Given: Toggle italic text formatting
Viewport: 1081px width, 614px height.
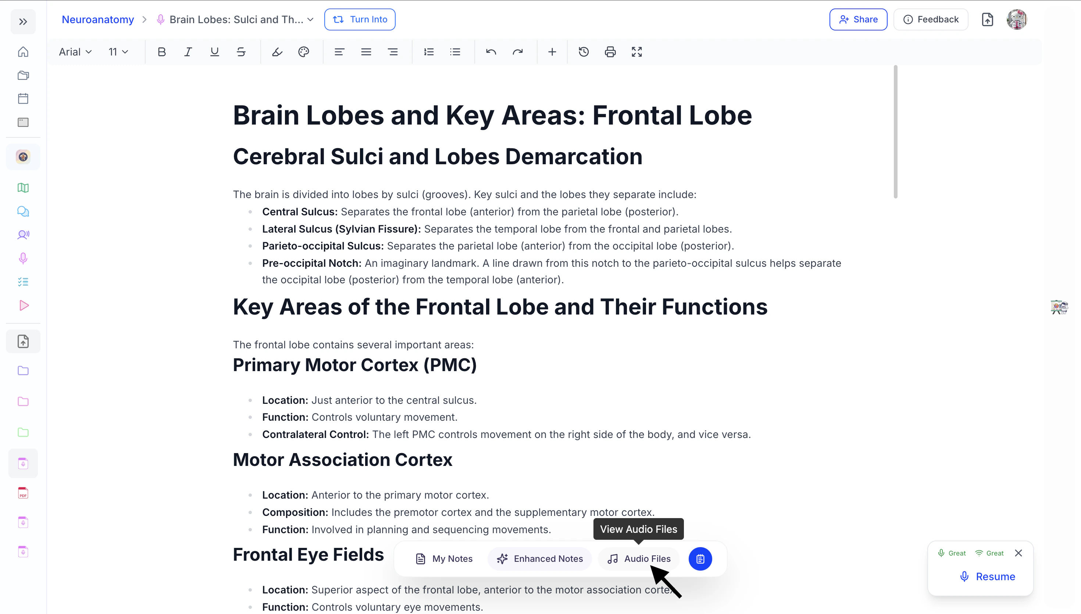Looking at the screenshot, I should (x=188, y=52).
